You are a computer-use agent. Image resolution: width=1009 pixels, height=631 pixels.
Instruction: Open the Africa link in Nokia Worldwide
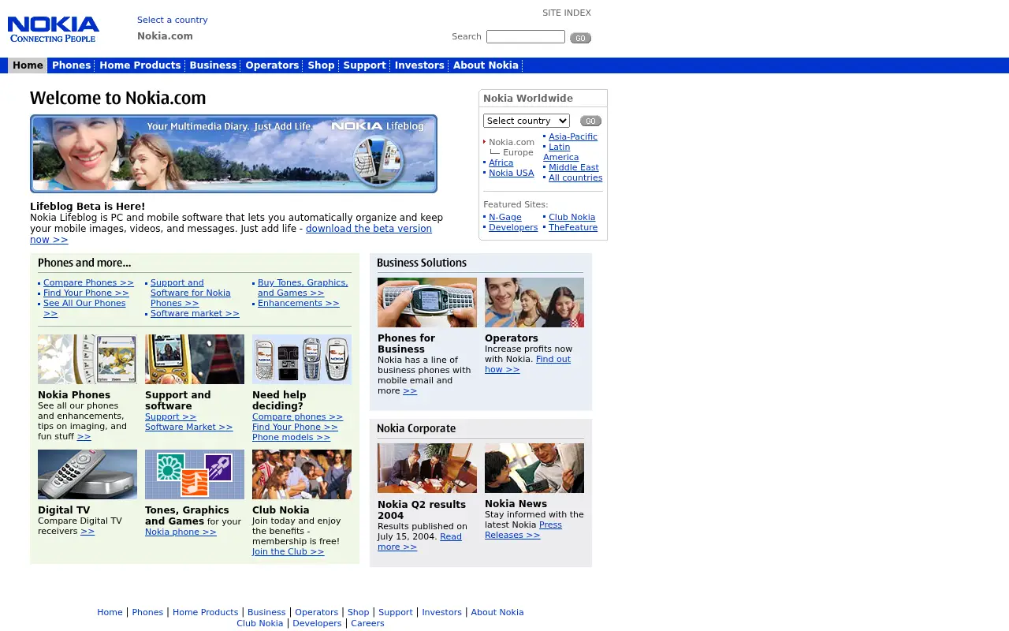point(501,162)
